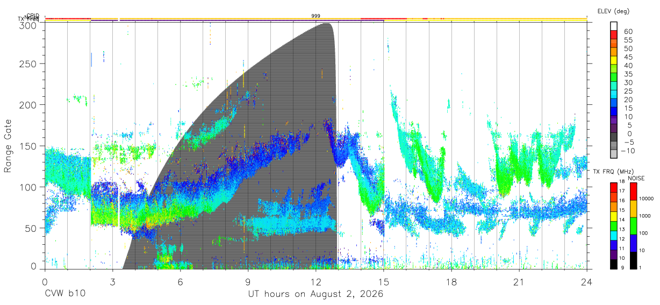Click the '21' hour tick label on the UT axis
The height and width of the screenshot is (305, 660).
[x=519, y=281]
